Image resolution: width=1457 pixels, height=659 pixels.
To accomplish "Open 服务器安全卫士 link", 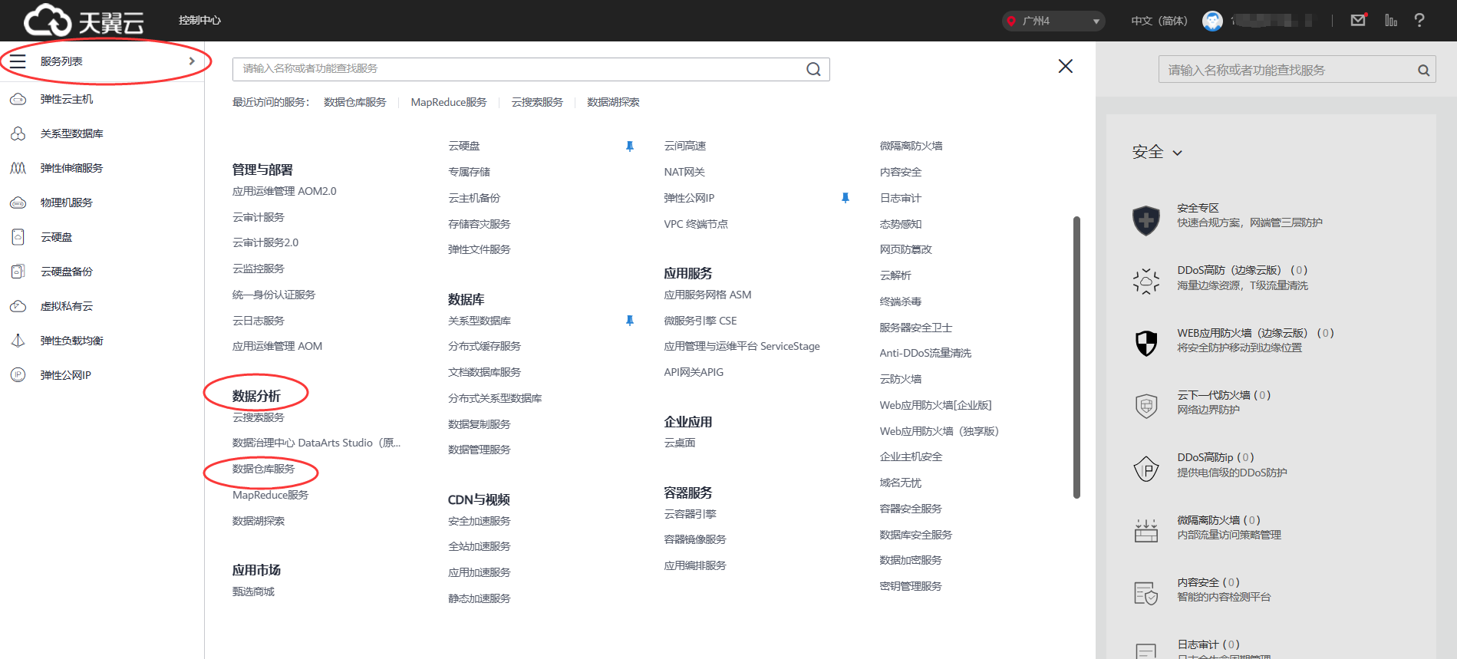I will click(915, 328).
